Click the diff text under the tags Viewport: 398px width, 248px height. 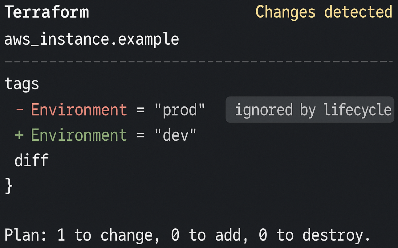[x=31, y=160]
